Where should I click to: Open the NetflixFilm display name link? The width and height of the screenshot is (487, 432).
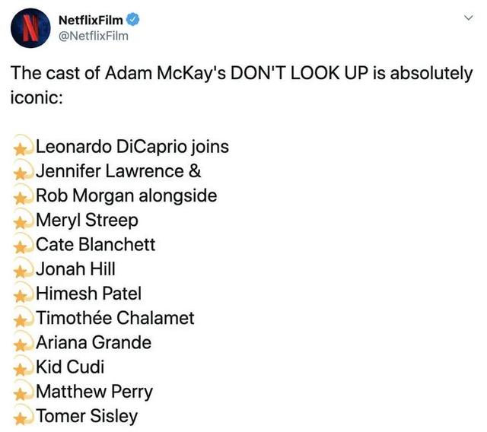pos(94,18)
